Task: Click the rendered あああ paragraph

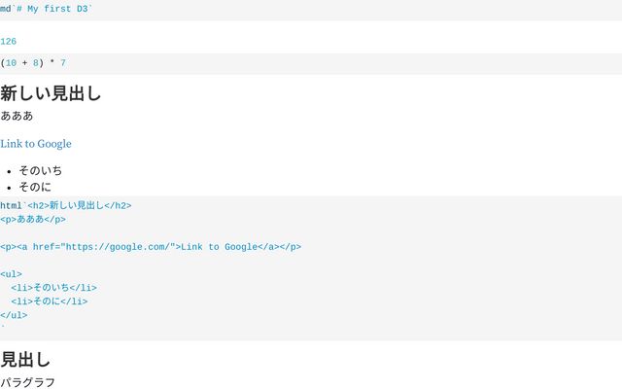Action: [17, 116]
